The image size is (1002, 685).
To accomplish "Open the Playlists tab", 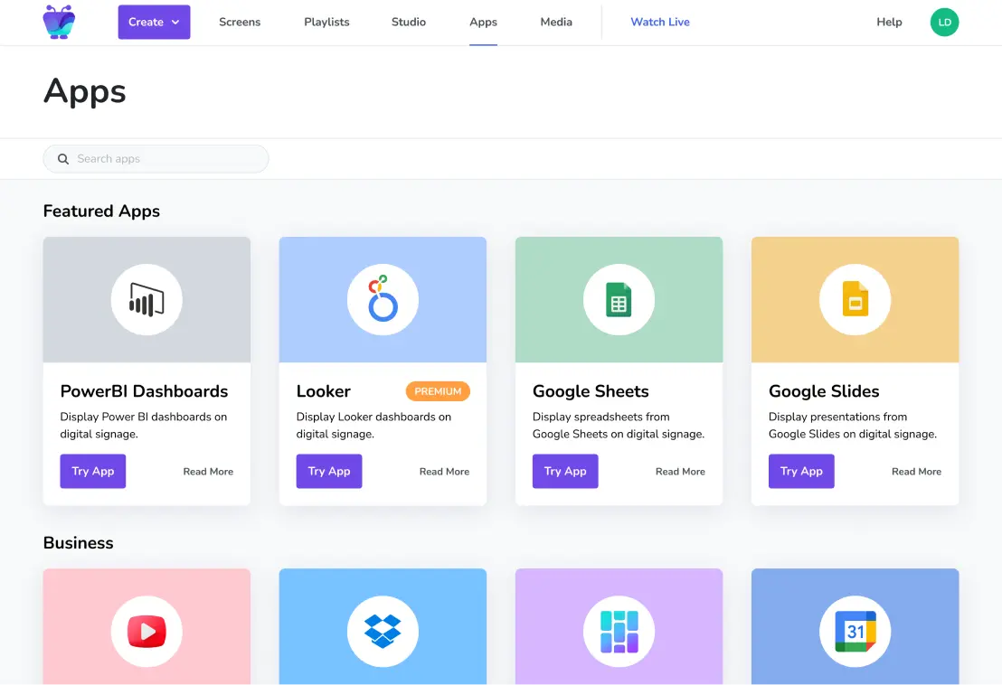I will coord(326,22).
